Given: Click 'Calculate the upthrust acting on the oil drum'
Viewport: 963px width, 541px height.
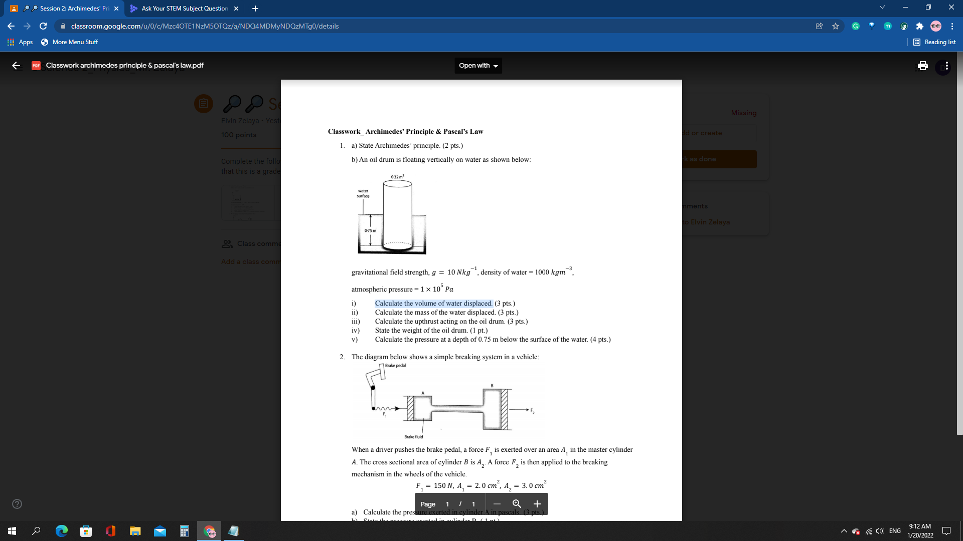Looking at the screenshot, I should click(451, 321).
